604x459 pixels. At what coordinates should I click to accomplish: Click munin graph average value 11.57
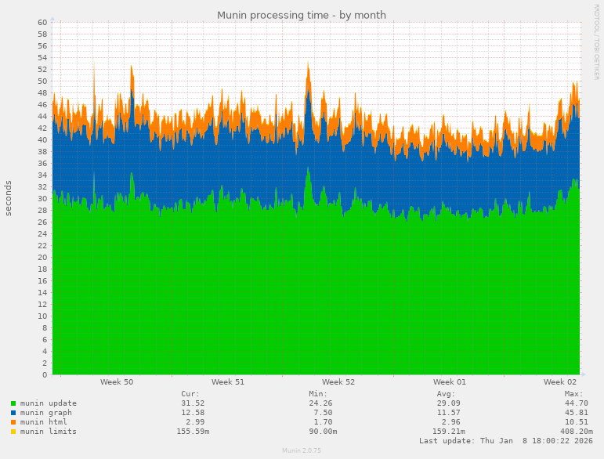tap(448, 413)
